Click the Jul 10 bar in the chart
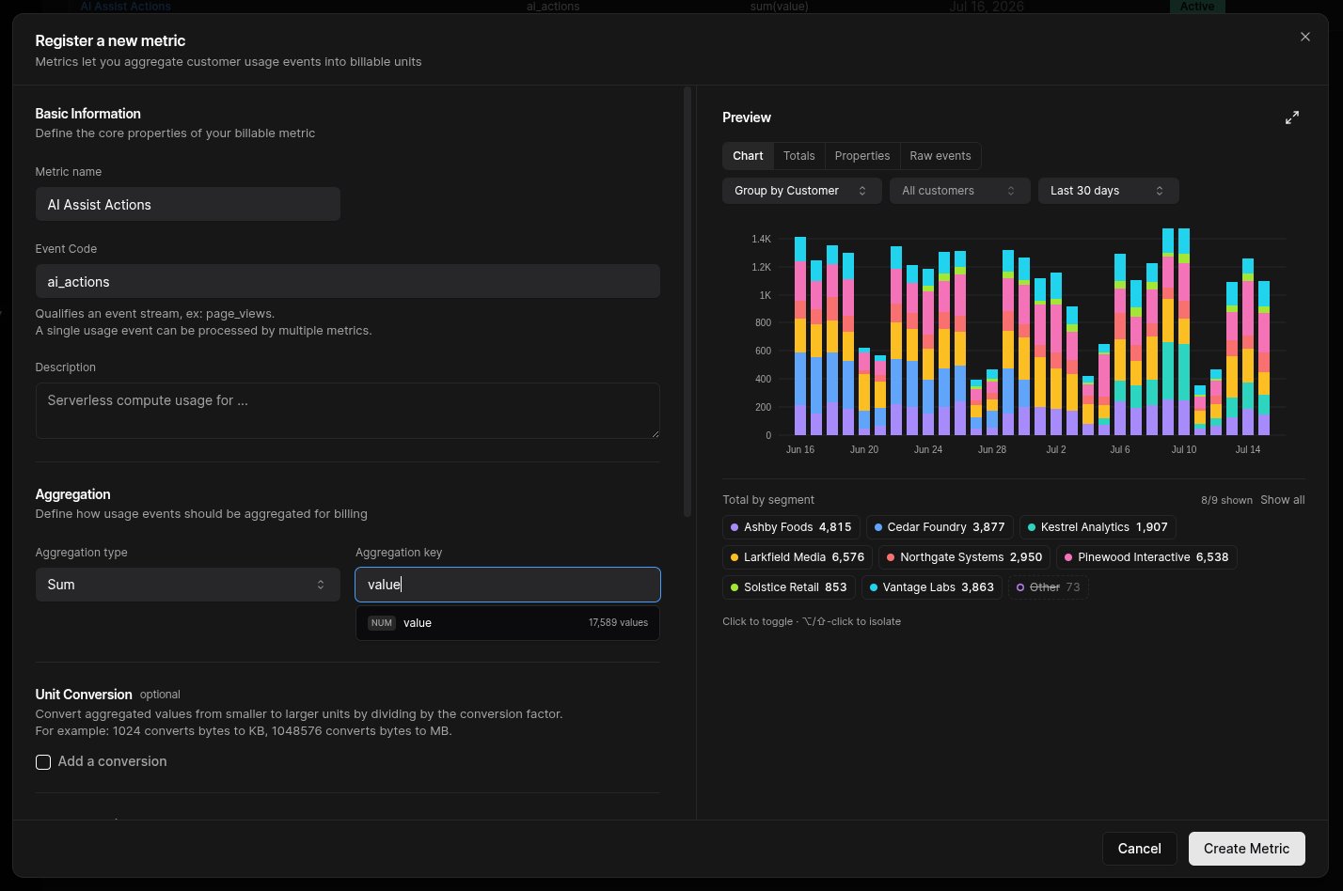Image resolution: width=1343 pixels, height=891 pixels. (1184, 332)
